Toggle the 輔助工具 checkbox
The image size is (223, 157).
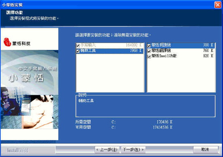(x=78, y=51)
